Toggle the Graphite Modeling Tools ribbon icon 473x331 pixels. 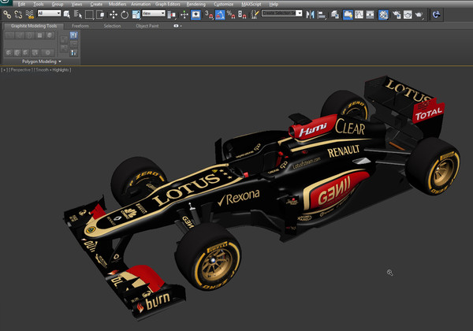[348, 14]
